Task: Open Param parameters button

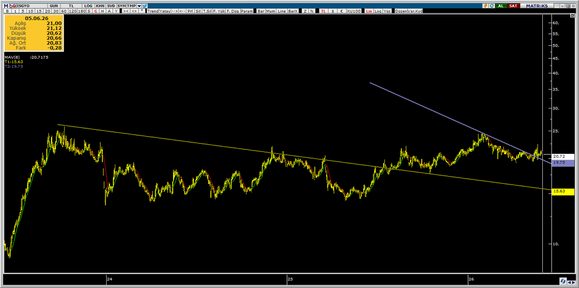Action: point(247,11)
